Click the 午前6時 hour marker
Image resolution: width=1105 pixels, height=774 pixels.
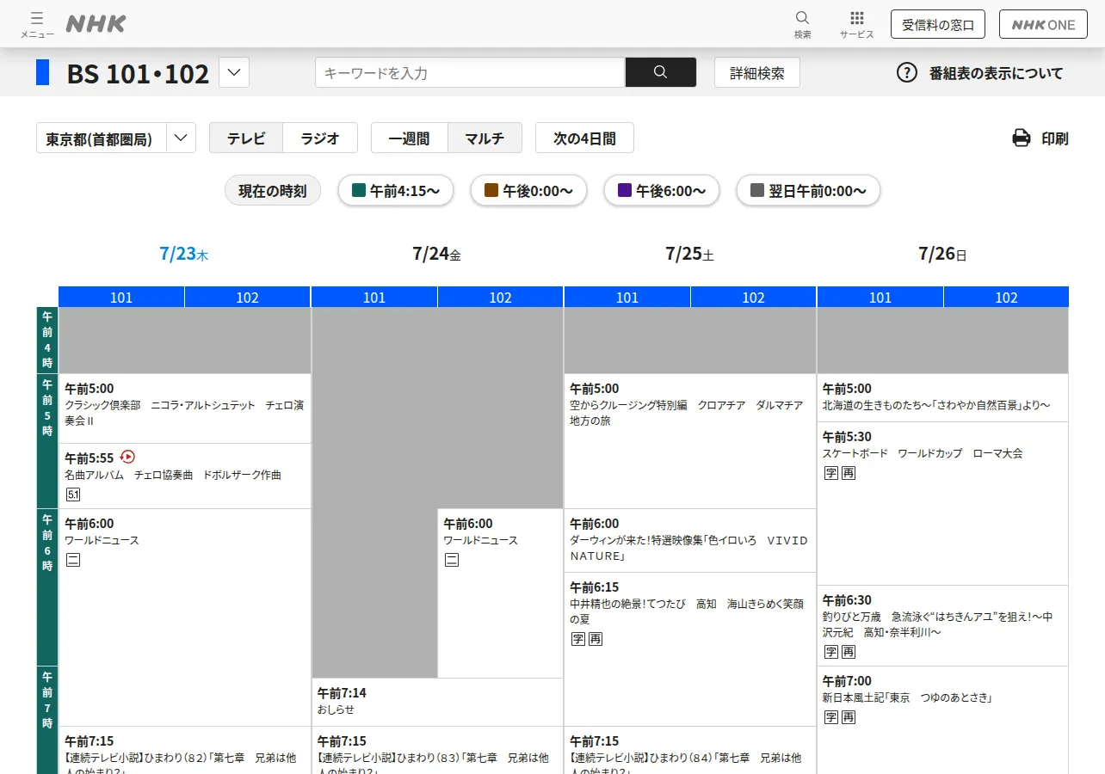pos(47,587)
